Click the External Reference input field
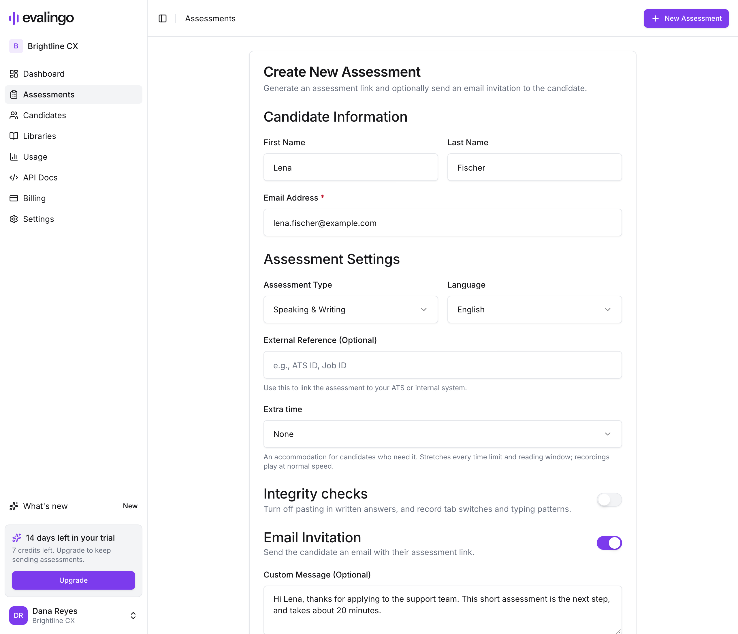 pos(443,365)
